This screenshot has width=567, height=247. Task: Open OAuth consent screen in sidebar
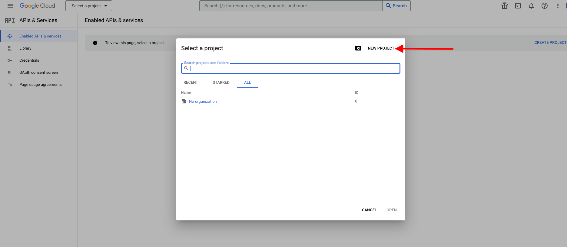(x=38, y=73)
